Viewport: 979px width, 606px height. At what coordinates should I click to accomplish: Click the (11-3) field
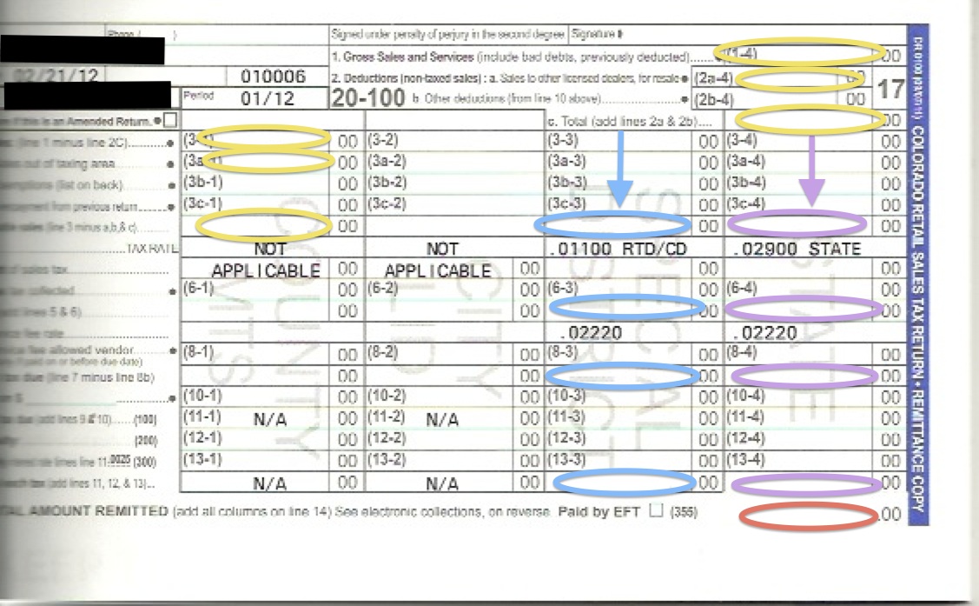point(618,418)
